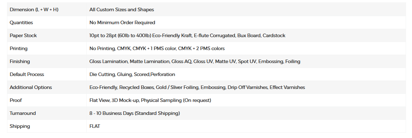Click Die Cutting, Gluing, Scored text

(120, 74)
